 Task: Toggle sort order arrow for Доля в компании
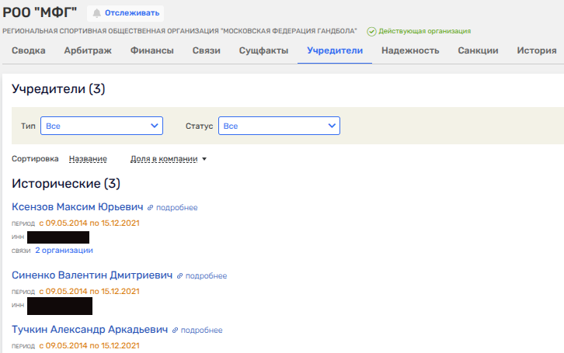tap(204, 159)
